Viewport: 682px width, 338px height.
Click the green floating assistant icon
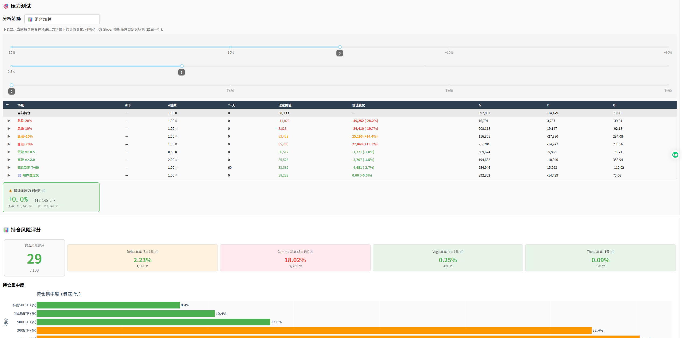(675, 155)
